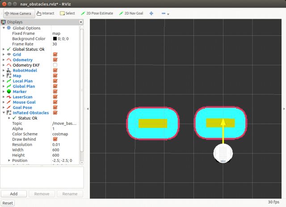The image size is (286, 207).
Task: Collapse the Inflated Obstacles display
Action: [4, 113]
